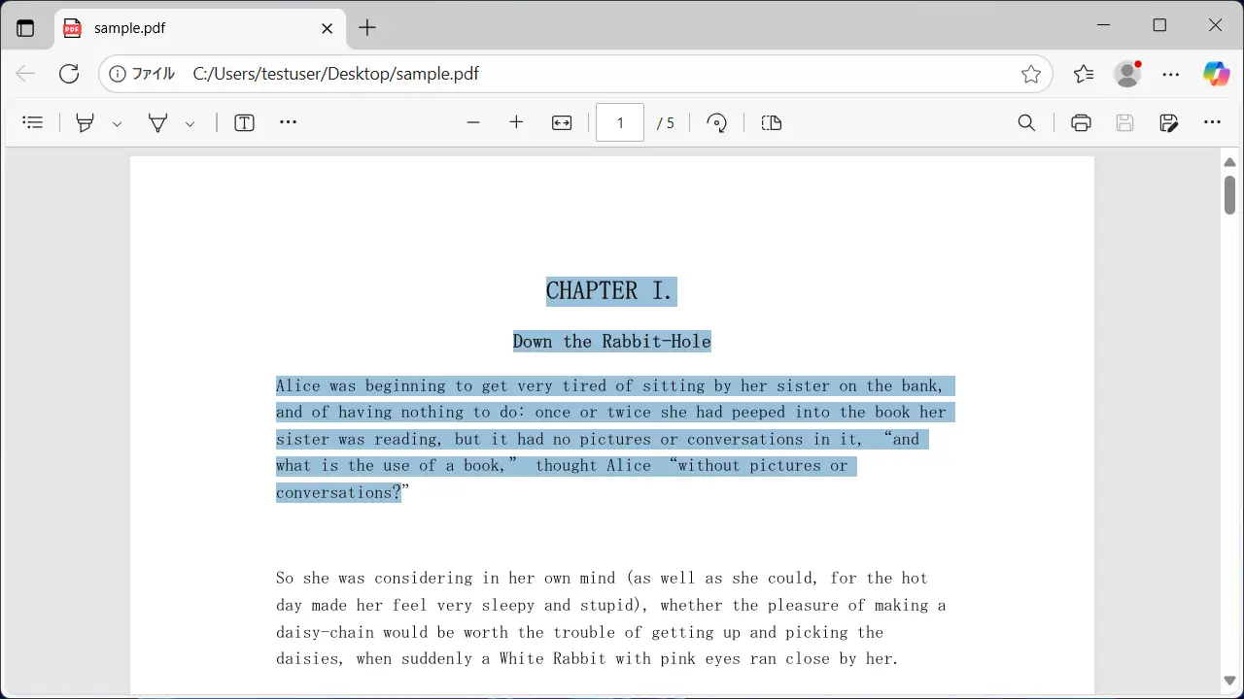
Task: Select the draw pen tool
Action: point(157,122)
